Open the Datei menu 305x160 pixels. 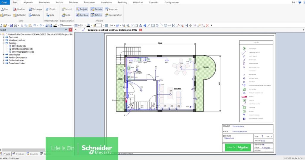pos(4,2)
